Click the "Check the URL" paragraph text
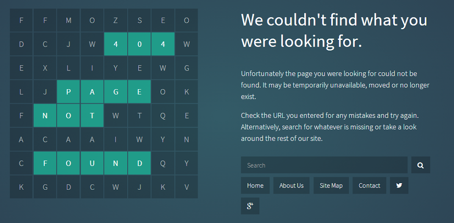The height and width of the screenshot is (223, 454). (329, 127)
